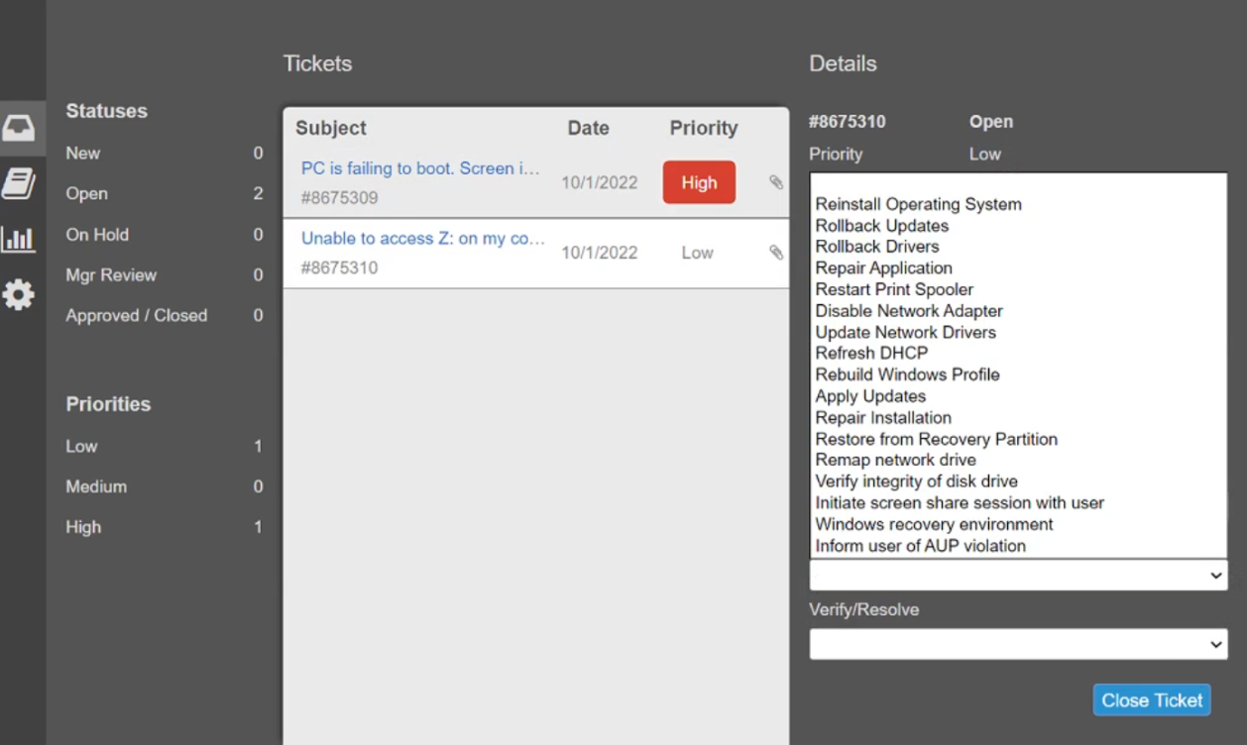
Task: Filter tickets by High priority
Action: [164, 527]
